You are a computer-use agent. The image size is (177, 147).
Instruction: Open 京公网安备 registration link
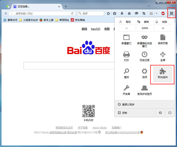(x=122, y=133)
